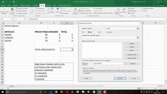167x94 pixels.
Task: Switch to the Inicio tab
Action: click(x=9, y=5)
